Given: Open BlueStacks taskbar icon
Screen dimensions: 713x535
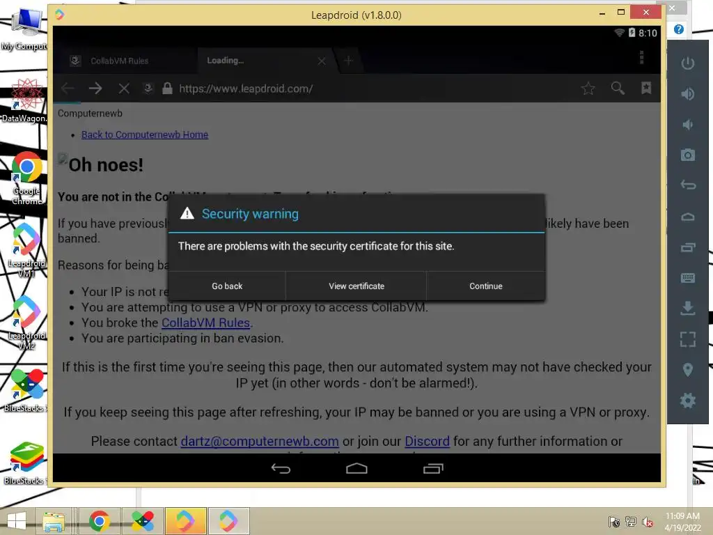Looking at the screenshot, I should (143, 521).
